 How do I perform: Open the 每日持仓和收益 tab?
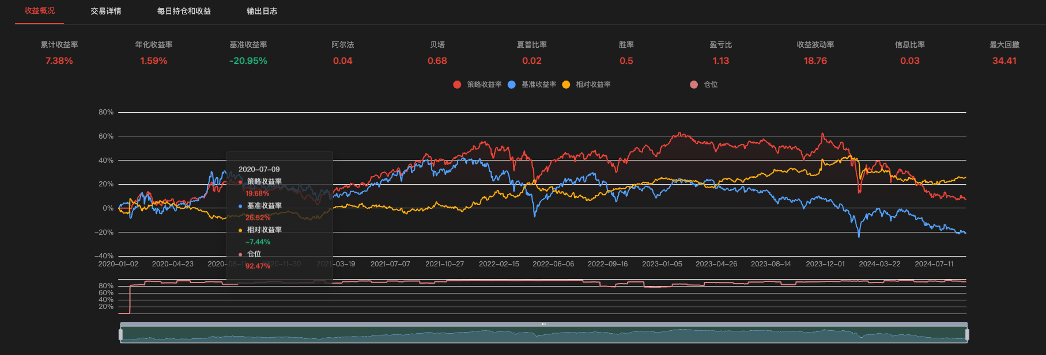pos(184,11)
